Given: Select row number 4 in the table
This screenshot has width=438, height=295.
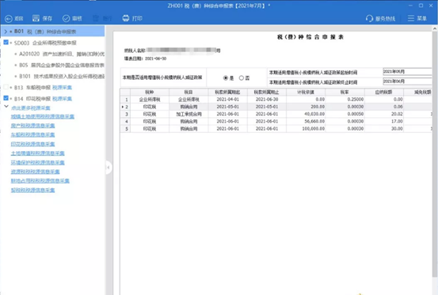Looking at the screenshot, I should pos(125,122).
